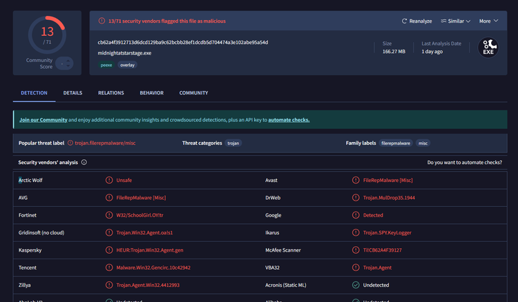This screenshot has width=518, height=302.
Task: Click the misc family label tag
Action: 423,143
